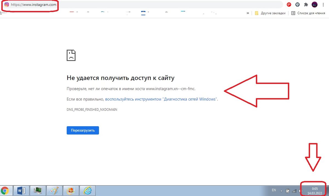Click the volume speaker tray icon
Viewport: 329px width, 196px height.
pyautogui.click(x=301, y=191)
